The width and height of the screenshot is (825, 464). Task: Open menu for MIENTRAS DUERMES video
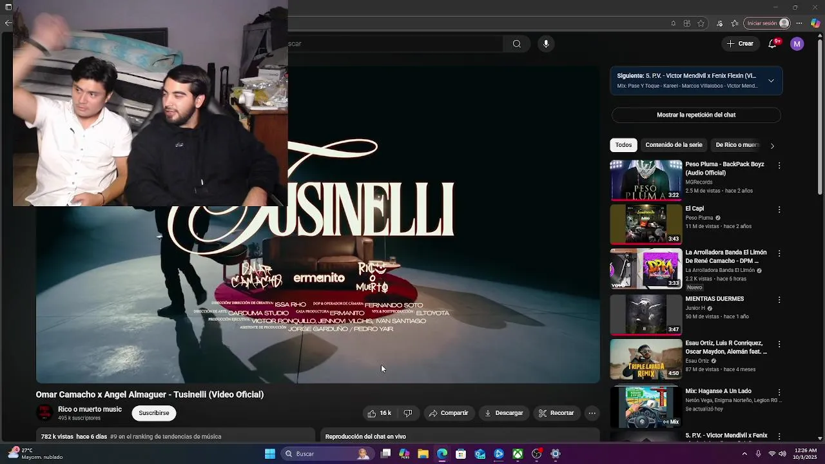point(779,300)
